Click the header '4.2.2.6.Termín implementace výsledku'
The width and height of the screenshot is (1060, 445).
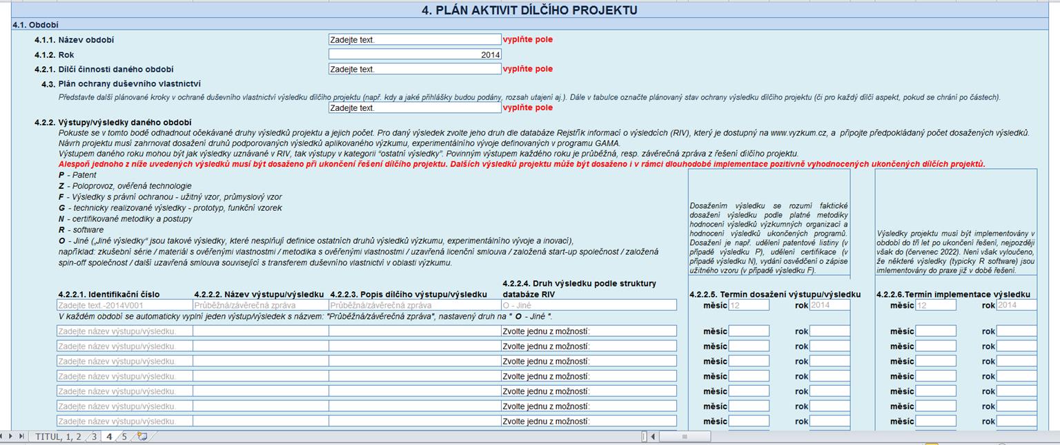pos(953,294)
